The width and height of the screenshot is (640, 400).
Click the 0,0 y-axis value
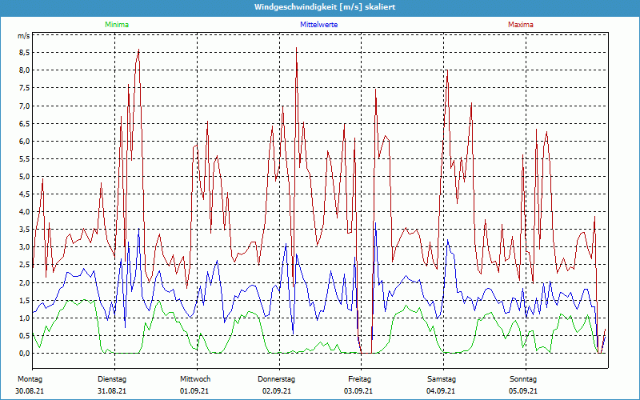click(x=25, y=354)
